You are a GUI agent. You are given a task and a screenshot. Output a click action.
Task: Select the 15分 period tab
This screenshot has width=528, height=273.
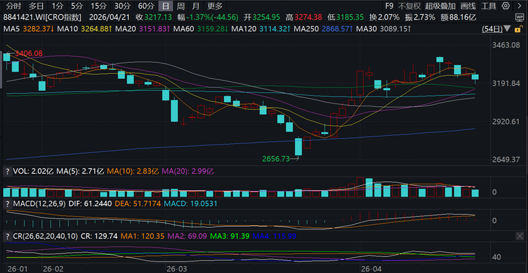[x=98, y=5]
